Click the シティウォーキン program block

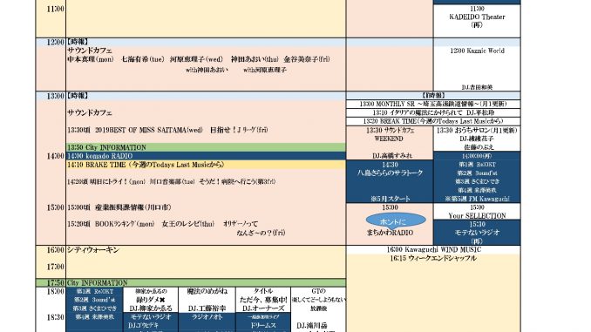point(206,262)
